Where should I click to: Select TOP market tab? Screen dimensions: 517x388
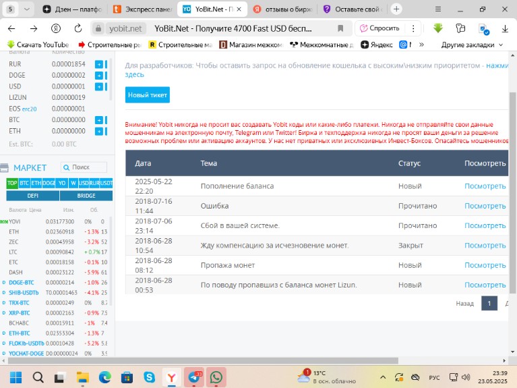[x=12, y=183]
